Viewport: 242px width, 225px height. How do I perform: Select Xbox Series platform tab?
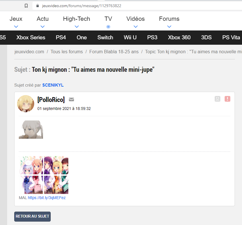tap(31, 38)
